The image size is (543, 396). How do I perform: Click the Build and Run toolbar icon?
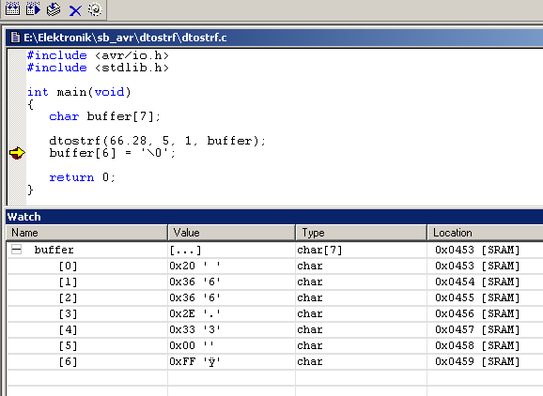(x=33, y=8)
